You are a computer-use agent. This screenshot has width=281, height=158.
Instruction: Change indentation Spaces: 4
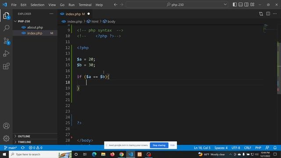point(221,148)
